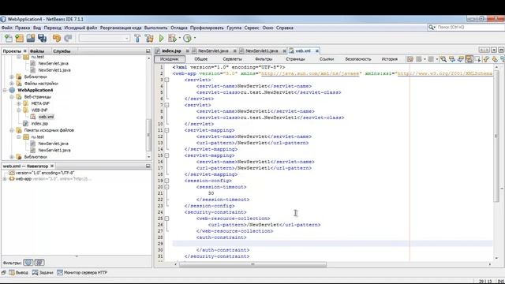Collapse the WEB-INF folder
The height and width of the screenshot is (284, 505).
click(19, 110)
